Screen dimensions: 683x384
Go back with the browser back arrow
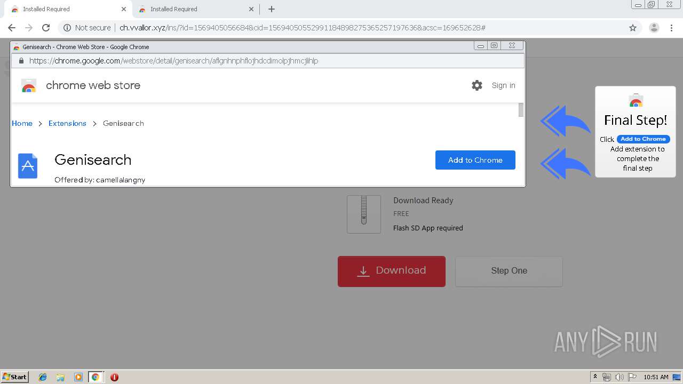point(12,28)
